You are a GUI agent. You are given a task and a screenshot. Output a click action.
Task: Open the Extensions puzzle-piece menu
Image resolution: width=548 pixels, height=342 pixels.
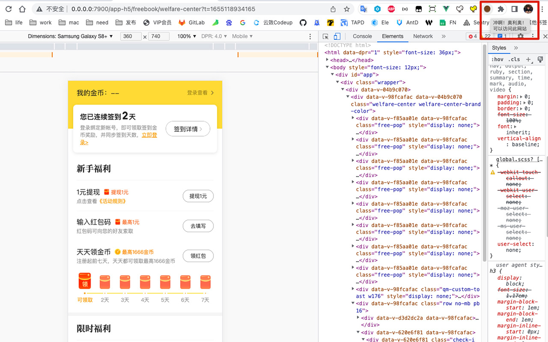tap(500, 9)
